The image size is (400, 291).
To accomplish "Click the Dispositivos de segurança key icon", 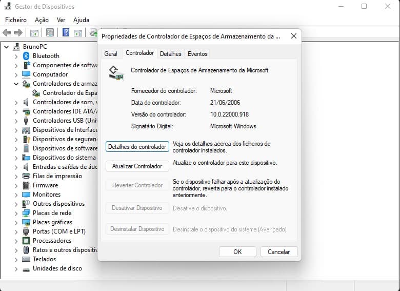I will point(26,139).
